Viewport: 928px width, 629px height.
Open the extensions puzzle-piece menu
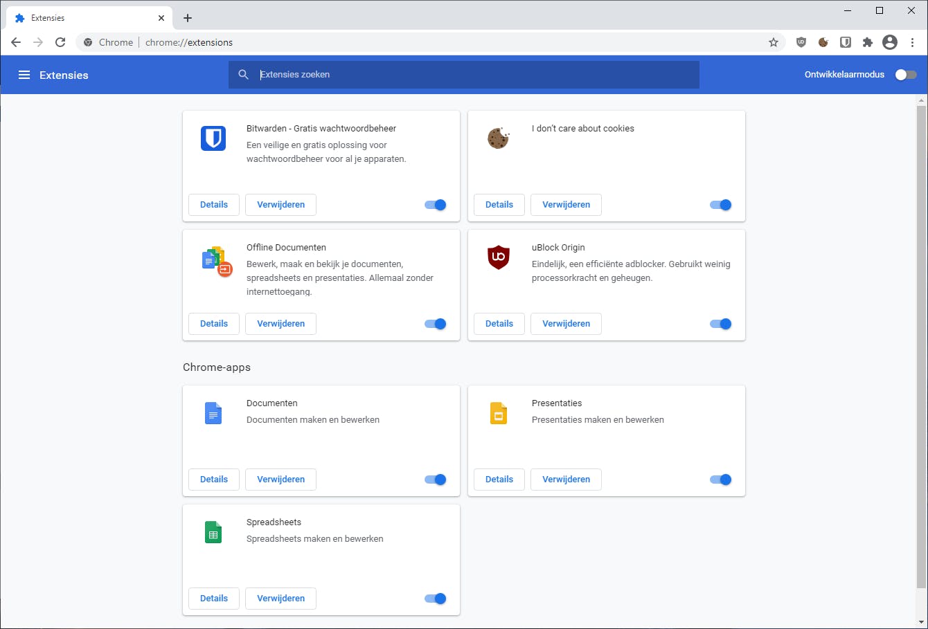click(868, 42)
